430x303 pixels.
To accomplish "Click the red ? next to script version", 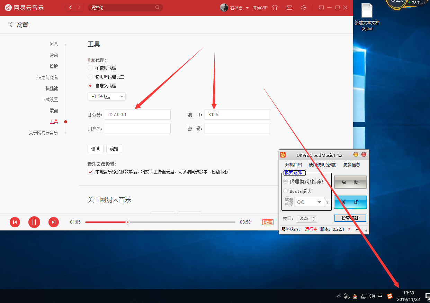I will [x=349, y=229].
